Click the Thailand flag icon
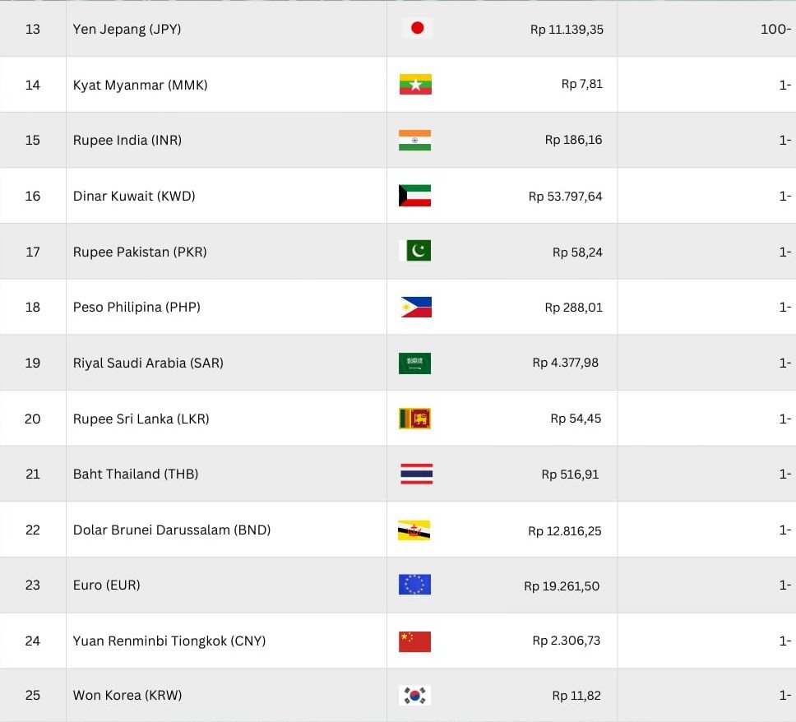 click(x=415, y=474)
